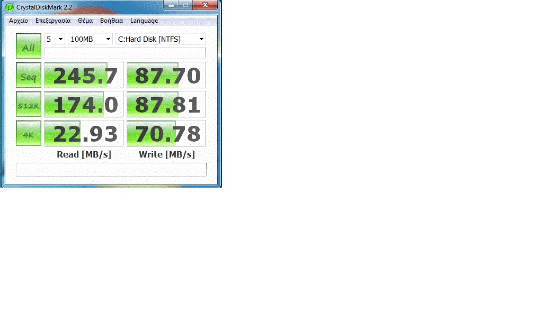Open the Language menu
The height and width of the screenshot is (333, 534).
(144, 21)
